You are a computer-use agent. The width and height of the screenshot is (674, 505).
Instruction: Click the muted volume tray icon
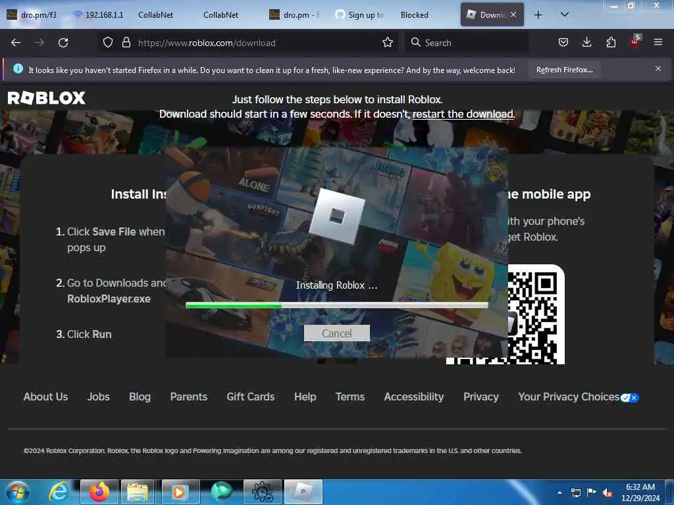[608, 493]
